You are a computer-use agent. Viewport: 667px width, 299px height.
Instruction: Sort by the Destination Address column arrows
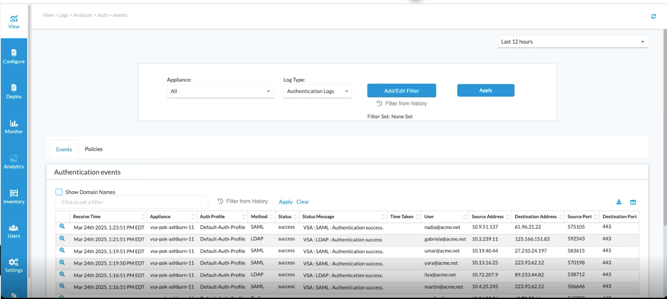(x=561, y=217)
